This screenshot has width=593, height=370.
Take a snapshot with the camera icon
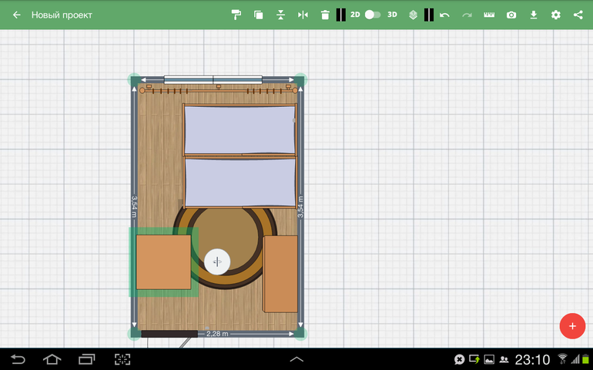(511, 15)
